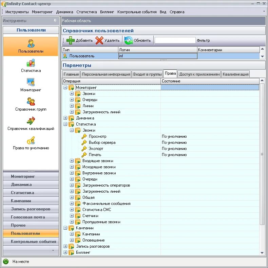This screenshot has width=268, height=268.
Task: Expand the Пропущенные звонки node
Action: pos(72,222)
